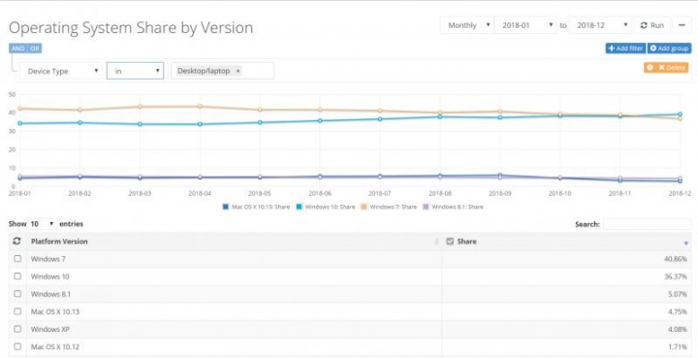Click the Mac OS X 10.12 row label
Screen dimensions: 698x358
point(54,346)
